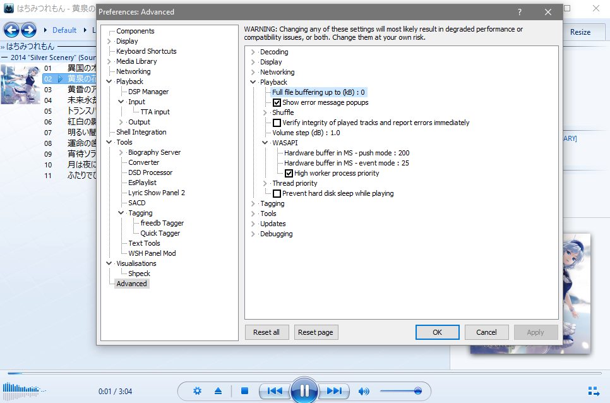Enable Prevent hard disk sleep while playing

click(277, 194)
